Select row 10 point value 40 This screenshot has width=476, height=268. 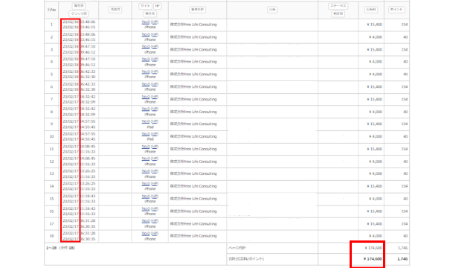[405, 136]
